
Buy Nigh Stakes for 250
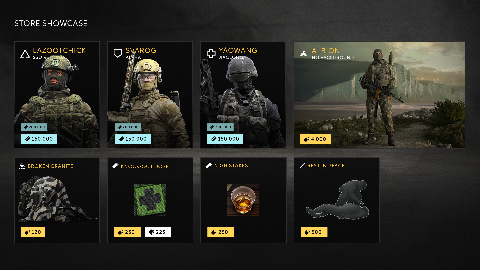pyautogui.click(x=221, y=232)
